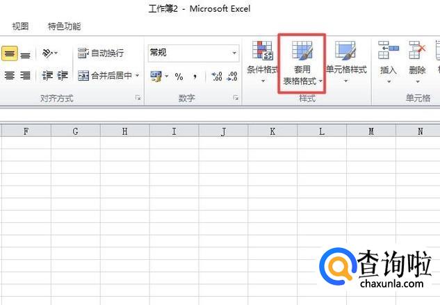Toggle right horizontal alignment
Viewport: 440px width, 305px height.
(25, 76)
